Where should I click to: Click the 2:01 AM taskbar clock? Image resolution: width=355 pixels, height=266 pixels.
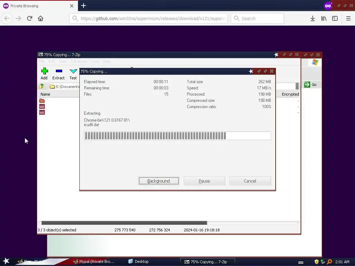pos(342,262)
